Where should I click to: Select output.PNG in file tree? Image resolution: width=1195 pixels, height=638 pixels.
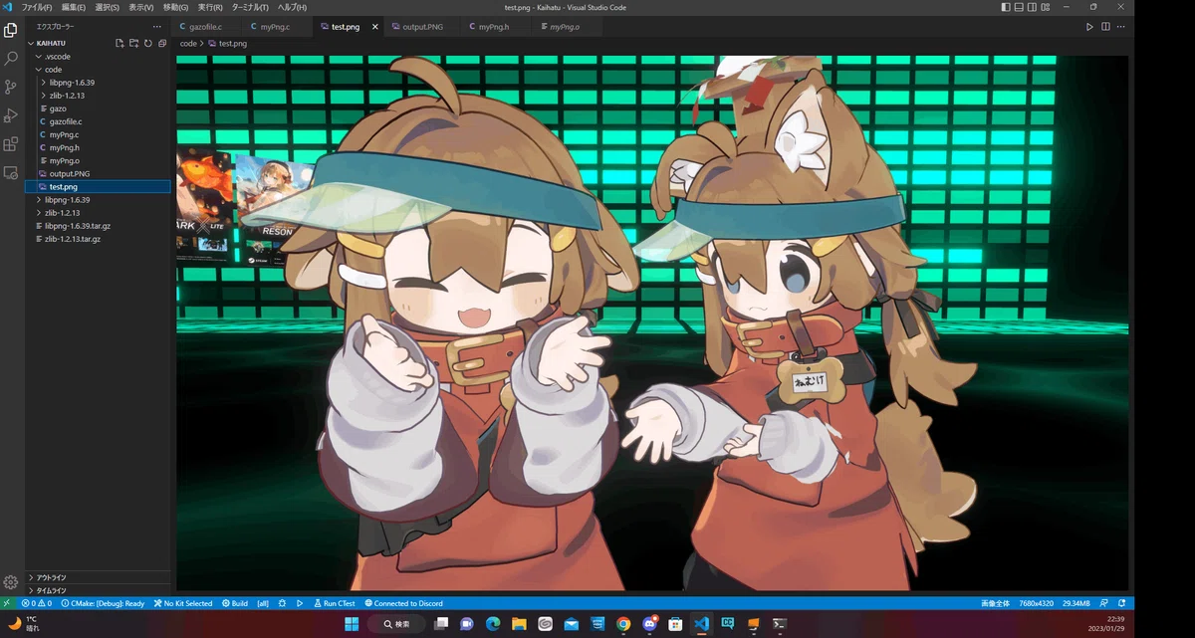(x=98, y=173)
